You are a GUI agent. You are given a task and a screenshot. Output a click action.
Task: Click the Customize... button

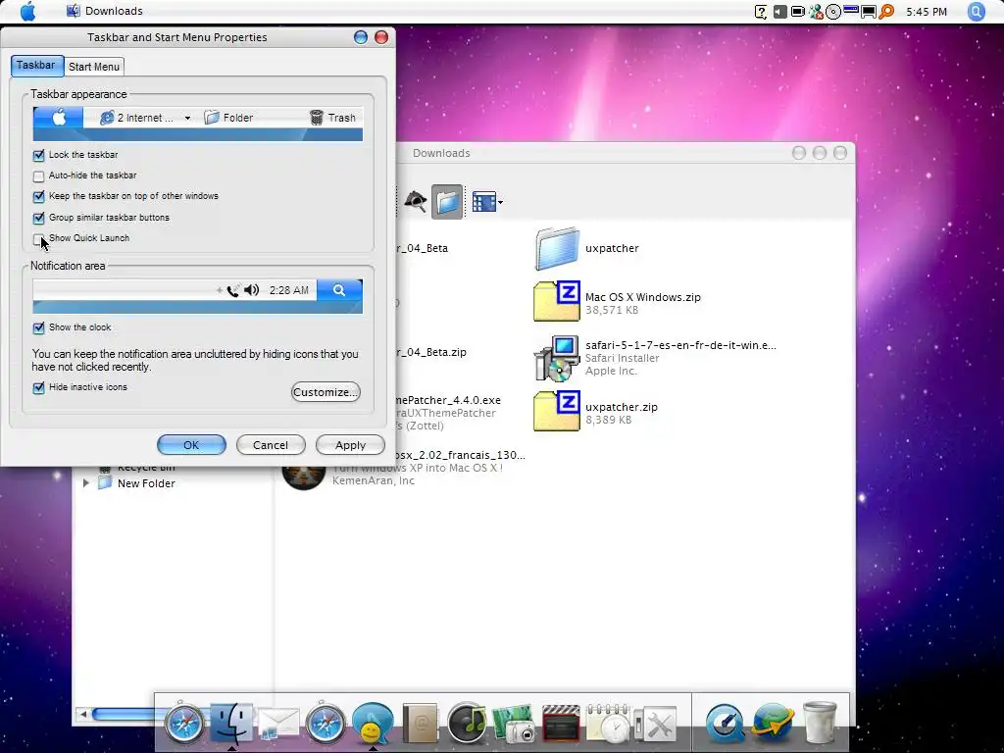tap(326, 392)
